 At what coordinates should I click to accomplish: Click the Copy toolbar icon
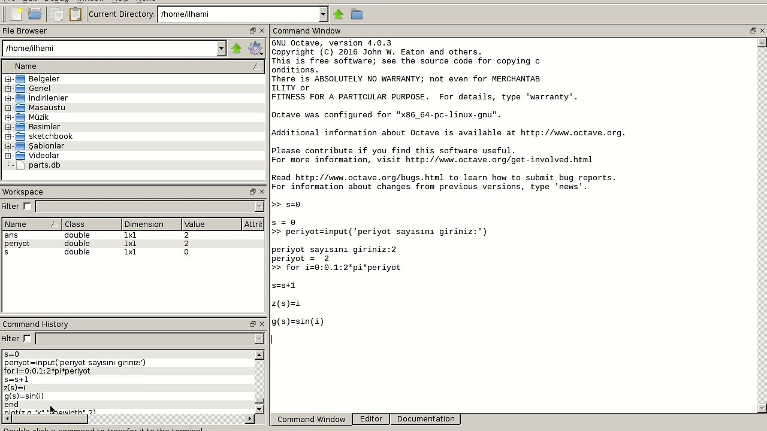click(58, 14)
